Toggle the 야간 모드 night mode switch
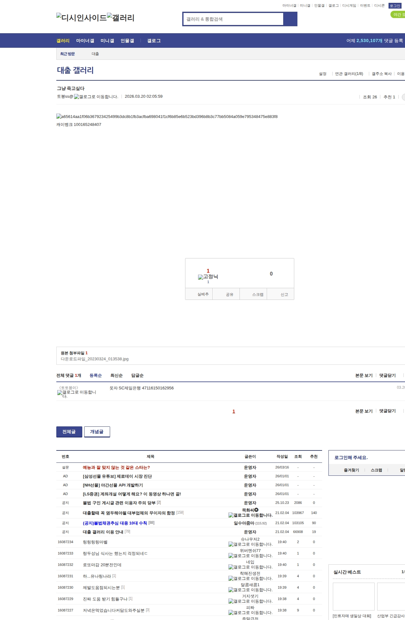Viewport: 405px width, 620px height. pos(398,15)
